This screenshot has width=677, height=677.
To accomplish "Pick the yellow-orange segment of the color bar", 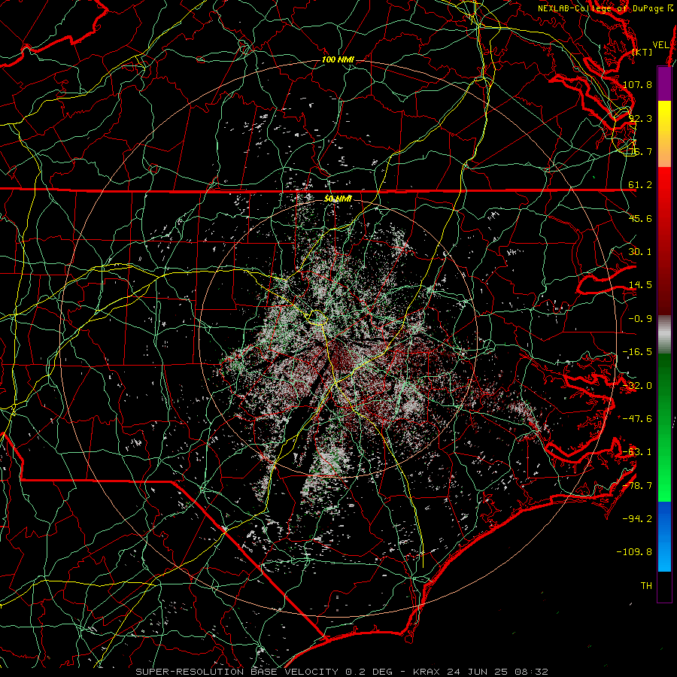I will click(664, 134).
